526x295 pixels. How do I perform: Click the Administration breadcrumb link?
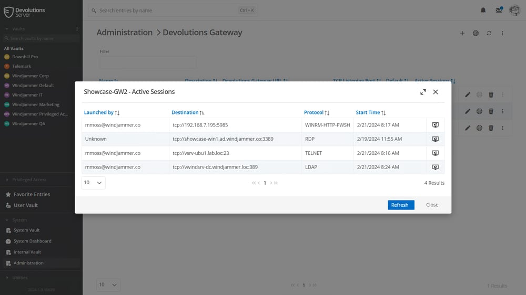[x=125, y=33]
